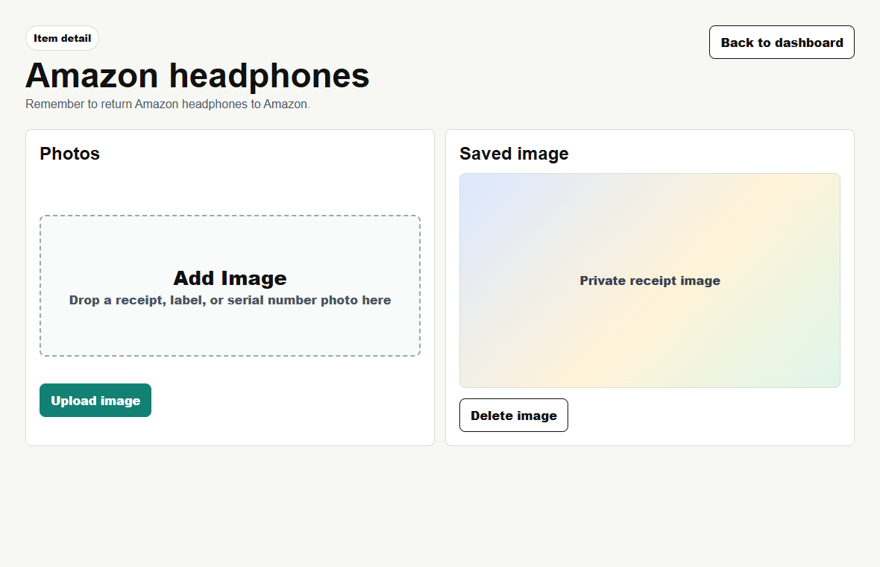Click the Add Image drop zone
The image size is (880, 567).
[x=230, y=286]
